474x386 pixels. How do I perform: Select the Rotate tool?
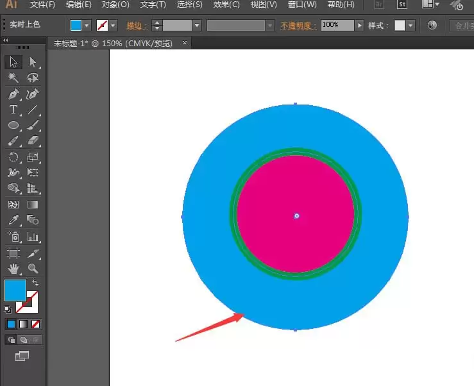coord(13,157)
